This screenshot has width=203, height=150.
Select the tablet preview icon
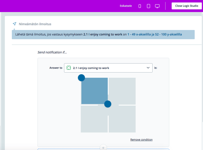pyautogui.click(x=148, y=6)
